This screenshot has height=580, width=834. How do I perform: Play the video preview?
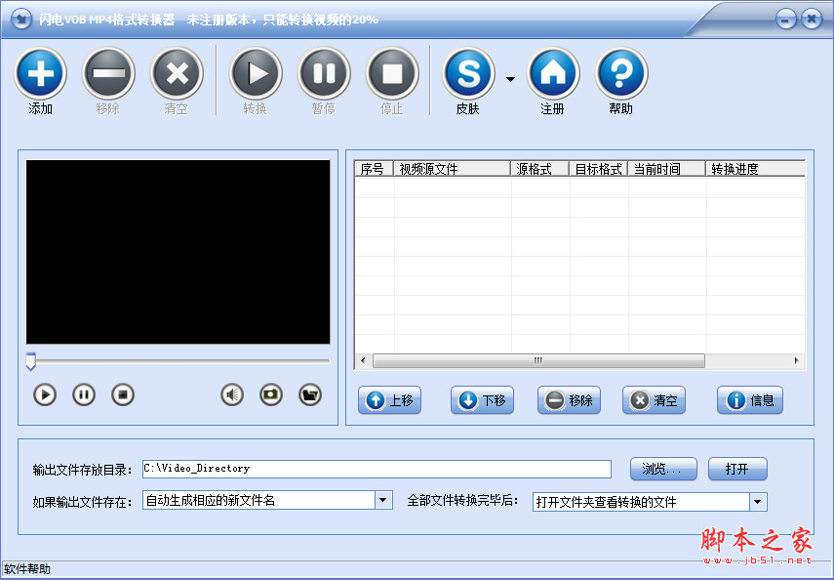tap(43, 394)
